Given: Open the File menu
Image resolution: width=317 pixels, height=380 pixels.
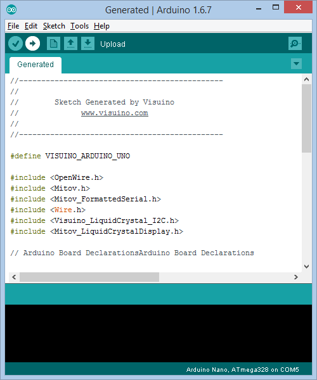Looking at the screenshot, I should pos(13,26).
